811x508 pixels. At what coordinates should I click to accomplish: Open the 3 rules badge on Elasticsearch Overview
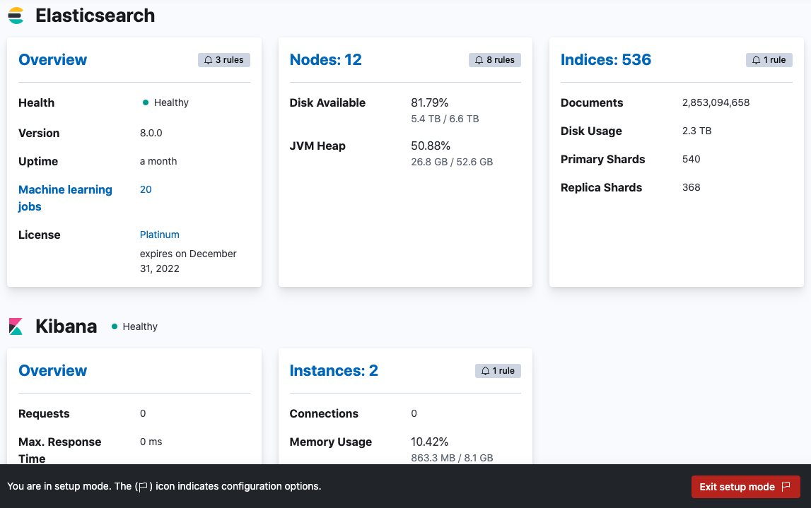coord(223,60)
